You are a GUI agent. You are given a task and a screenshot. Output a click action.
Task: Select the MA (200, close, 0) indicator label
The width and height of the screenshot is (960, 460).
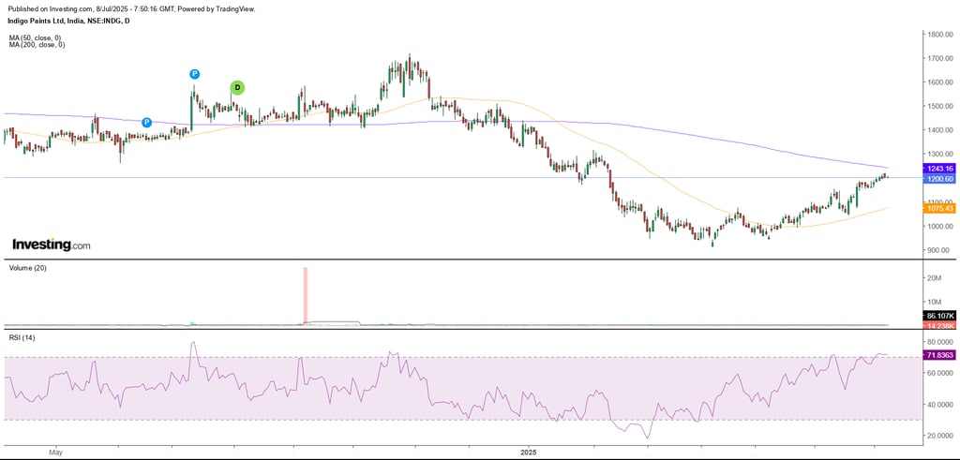[x=37, y=45]
